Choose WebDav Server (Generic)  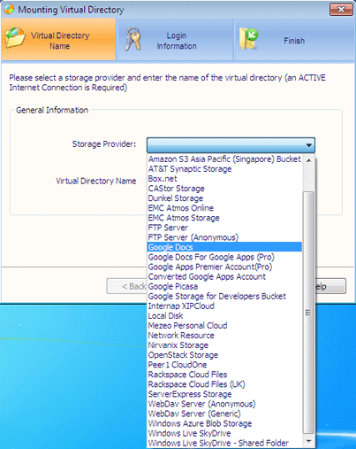[x=224, y=414]
